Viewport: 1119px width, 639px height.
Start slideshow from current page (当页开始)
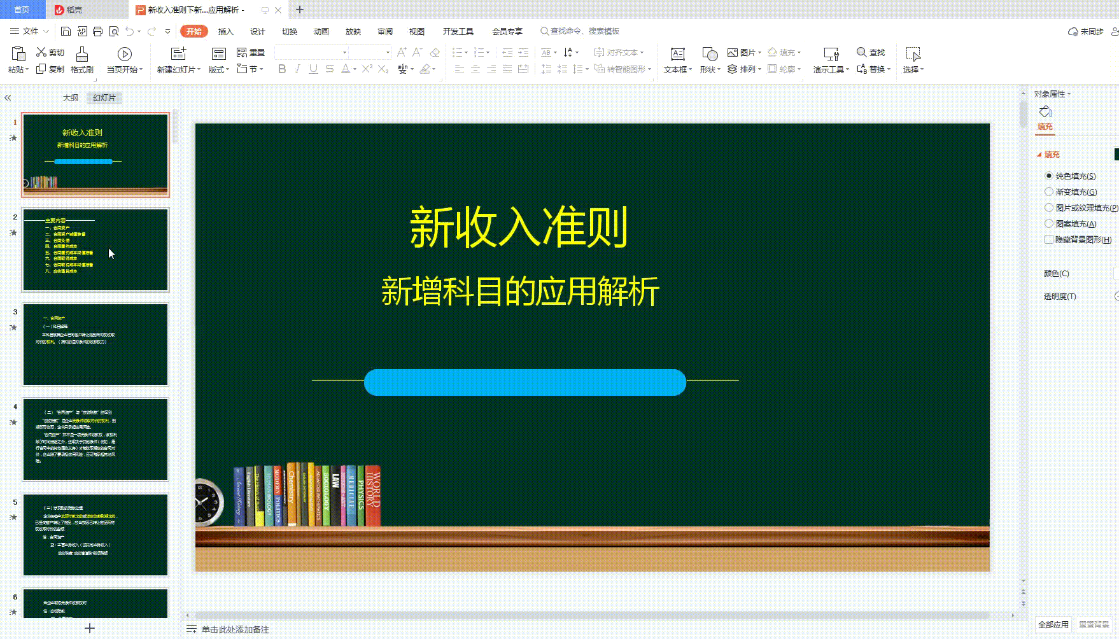124,58
